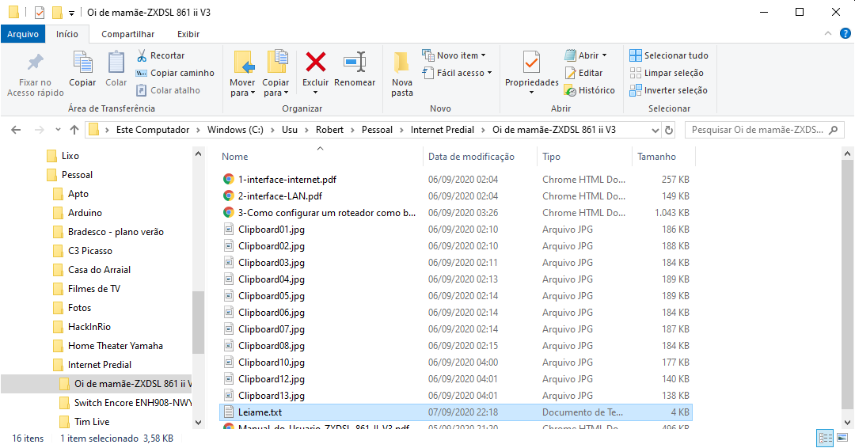
Task: Click new folder icon in title bar toolbar
Action: pos(57,12)
